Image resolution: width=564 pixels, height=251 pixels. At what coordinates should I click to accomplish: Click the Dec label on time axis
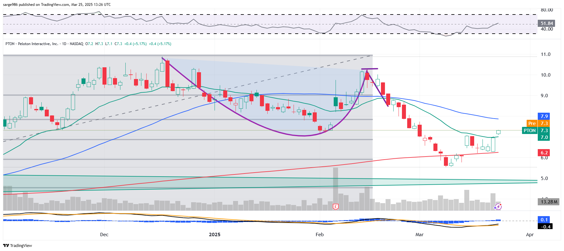click(x=104, y=235)
